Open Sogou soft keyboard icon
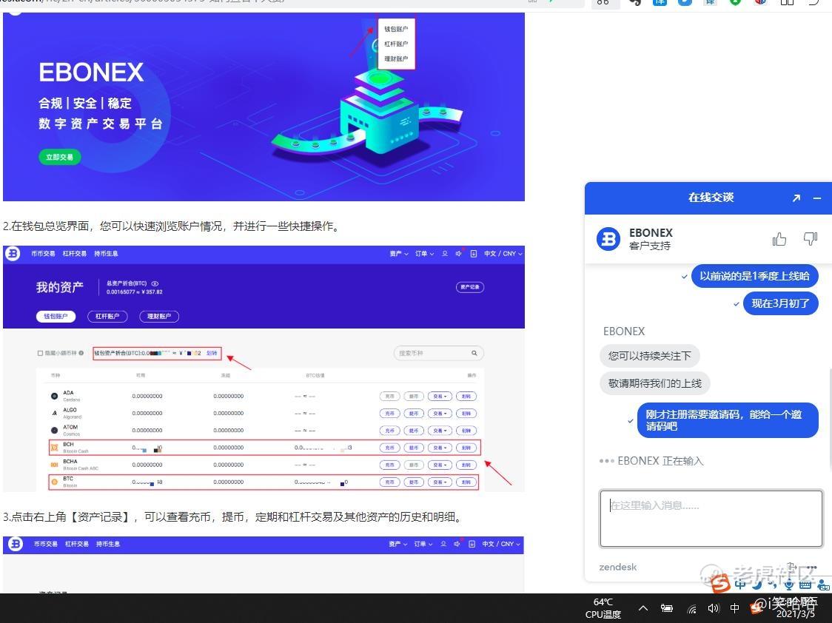Image resolution: width=832 pixels, height=623 pixels. pyautogui.click(x=805, y=585)
